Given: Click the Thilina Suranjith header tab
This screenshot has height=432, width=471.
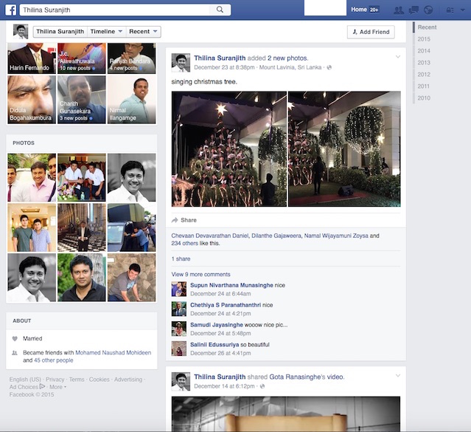Looking at the screenshot, I should [x=60, y=32].
